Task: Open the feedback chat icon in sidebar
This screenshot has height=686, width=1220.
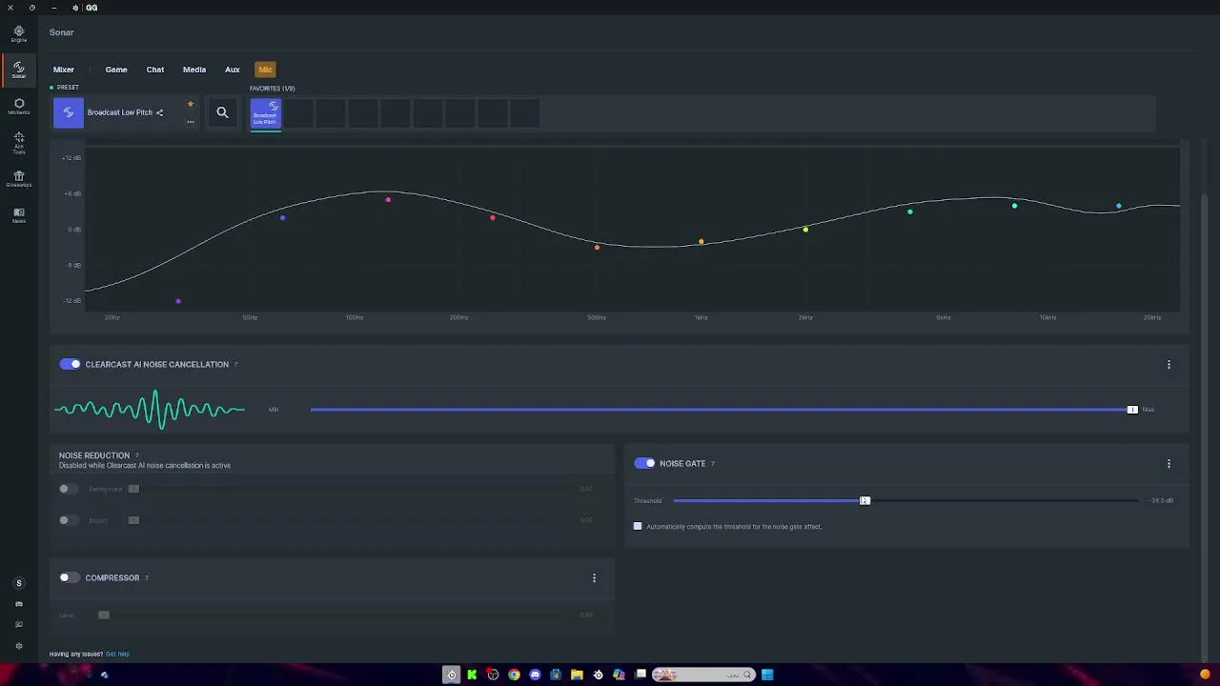Action: 18,625
